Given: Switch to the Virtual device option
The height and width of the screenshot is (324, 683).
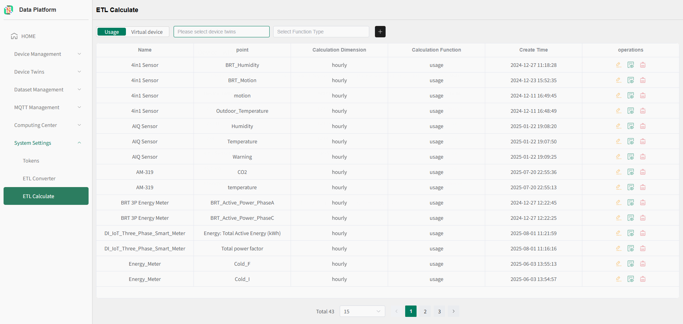Looking at the screenshot, I should (147, 32).
